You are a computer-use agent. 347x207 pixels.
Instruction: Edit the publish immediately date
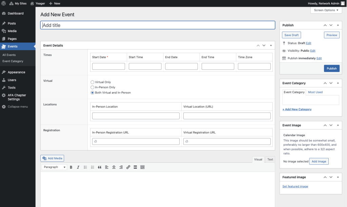[x=319, y=58]
